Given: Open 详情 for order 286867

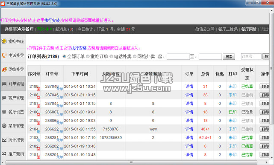Looking at the screenshot, I should click(x=189, y=112).
